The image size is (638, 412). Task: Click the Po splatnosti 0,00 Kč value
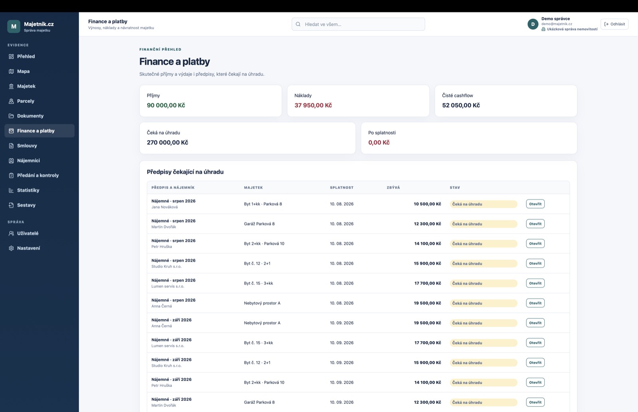click(x=379, y=143)
